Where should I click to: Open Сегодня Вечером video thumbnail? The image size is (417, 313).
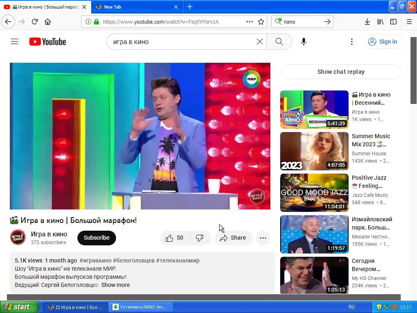tap(314, 275)
